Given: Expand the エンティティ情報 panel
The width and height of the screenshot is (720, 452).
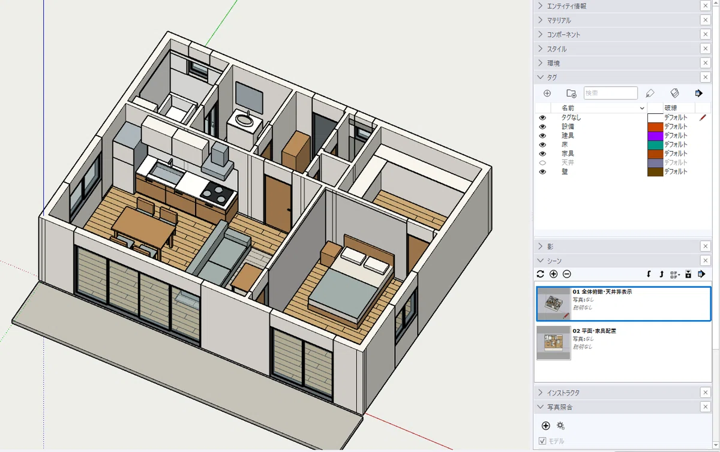Looking at the screenshot, I should tap(541, 5).
